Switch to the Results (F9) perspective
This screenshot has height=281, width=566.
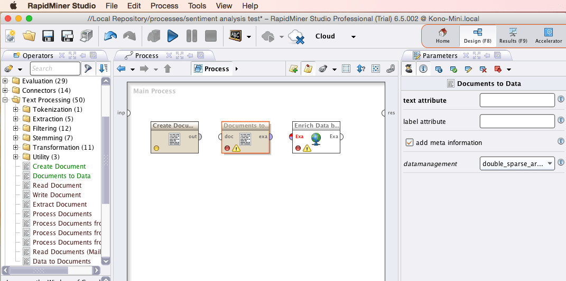coord(513,36)
